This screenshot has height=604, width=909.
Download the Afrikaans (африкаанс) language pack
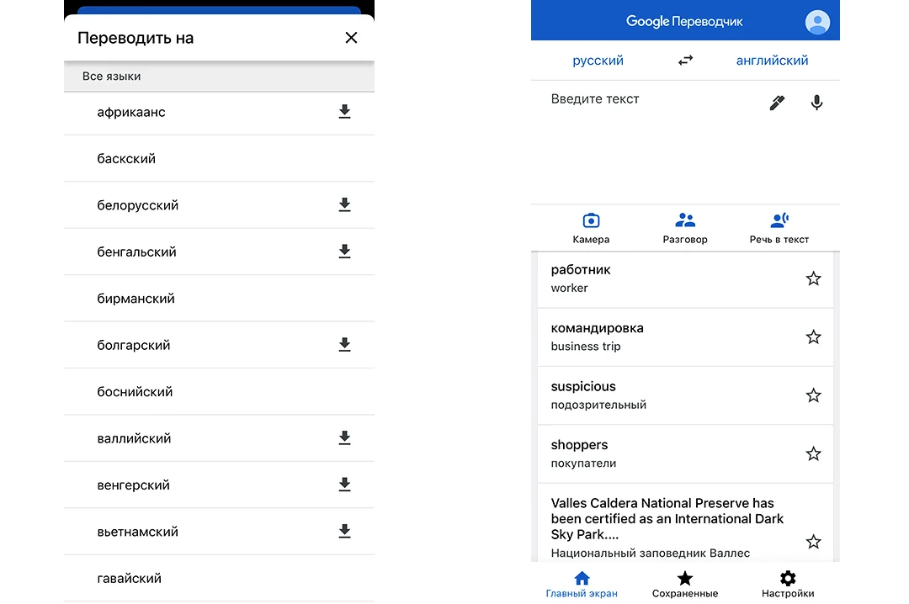point(344,111)
